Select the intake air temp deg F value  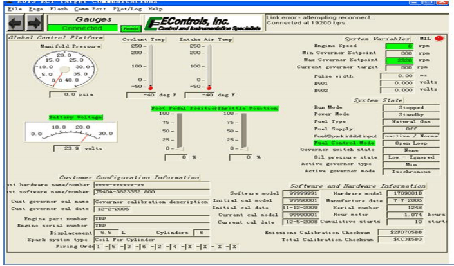(200, 95)
